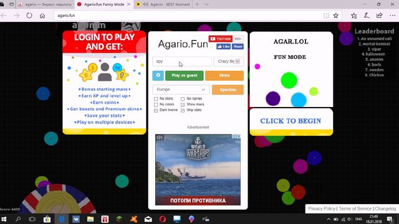The image size is (399, 224).
Task: Open the blue gear settings button
Action: pyautogui.click(x=158, y=75)
